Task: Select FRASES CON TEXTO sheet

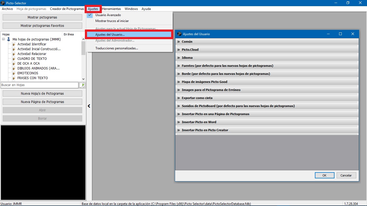Action: click(x=33, y=78)
